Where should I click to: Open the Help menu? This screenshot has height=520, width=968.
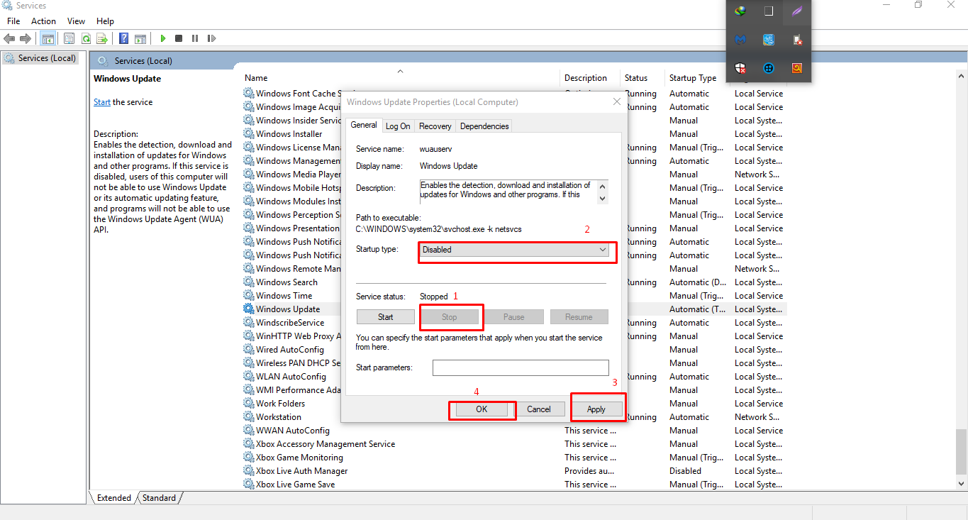pos(105,21)
